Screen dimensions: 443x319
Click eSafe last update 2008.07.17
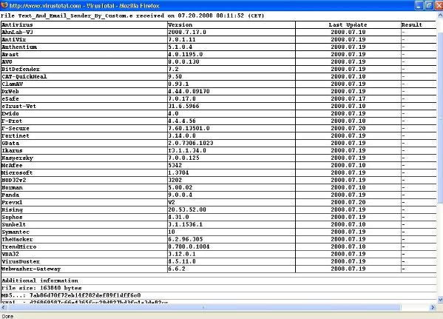[348, 98]
